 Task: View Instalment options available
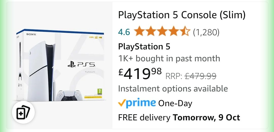point(173,89)
